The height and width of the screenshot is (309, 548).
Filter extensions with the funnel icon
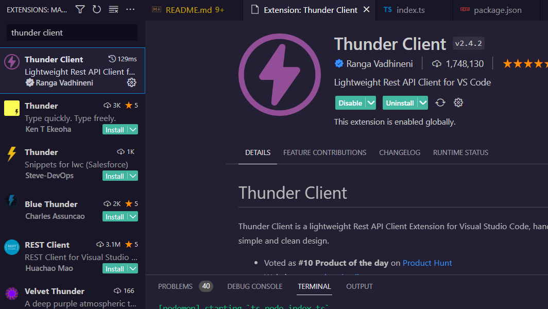pos(80,9)
